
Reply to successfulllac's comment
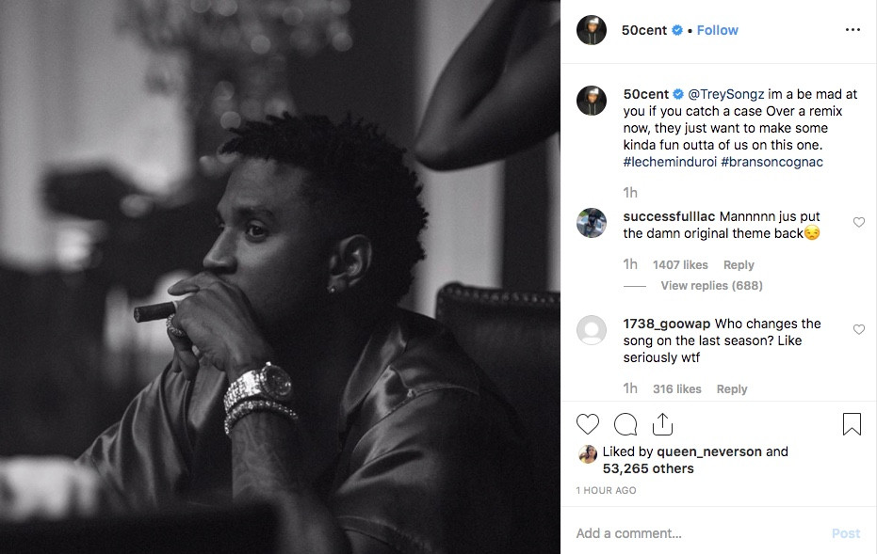pos(739,264)
